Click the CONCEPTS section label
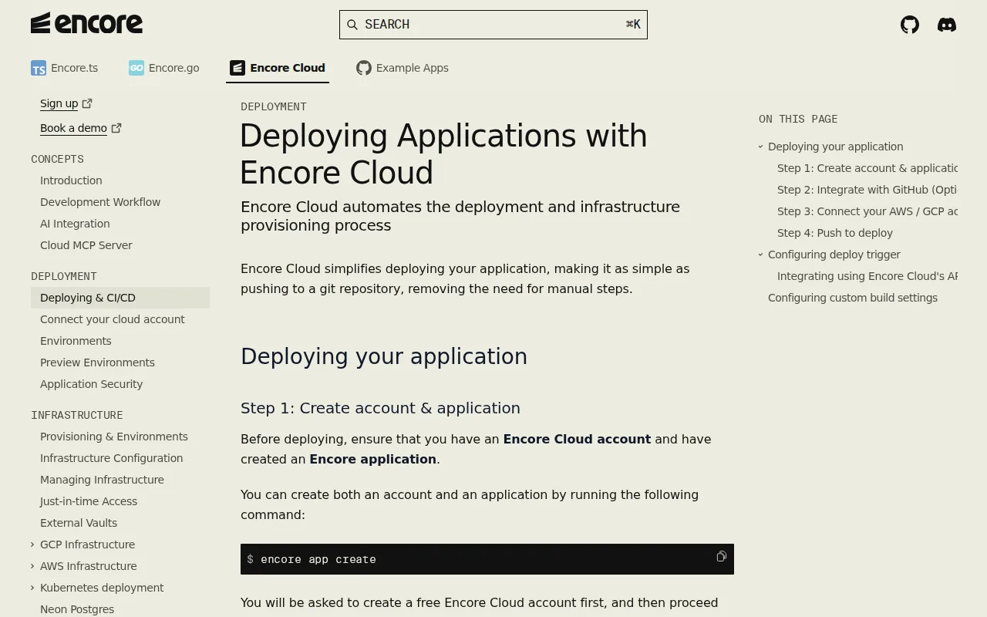 point(57,159)
